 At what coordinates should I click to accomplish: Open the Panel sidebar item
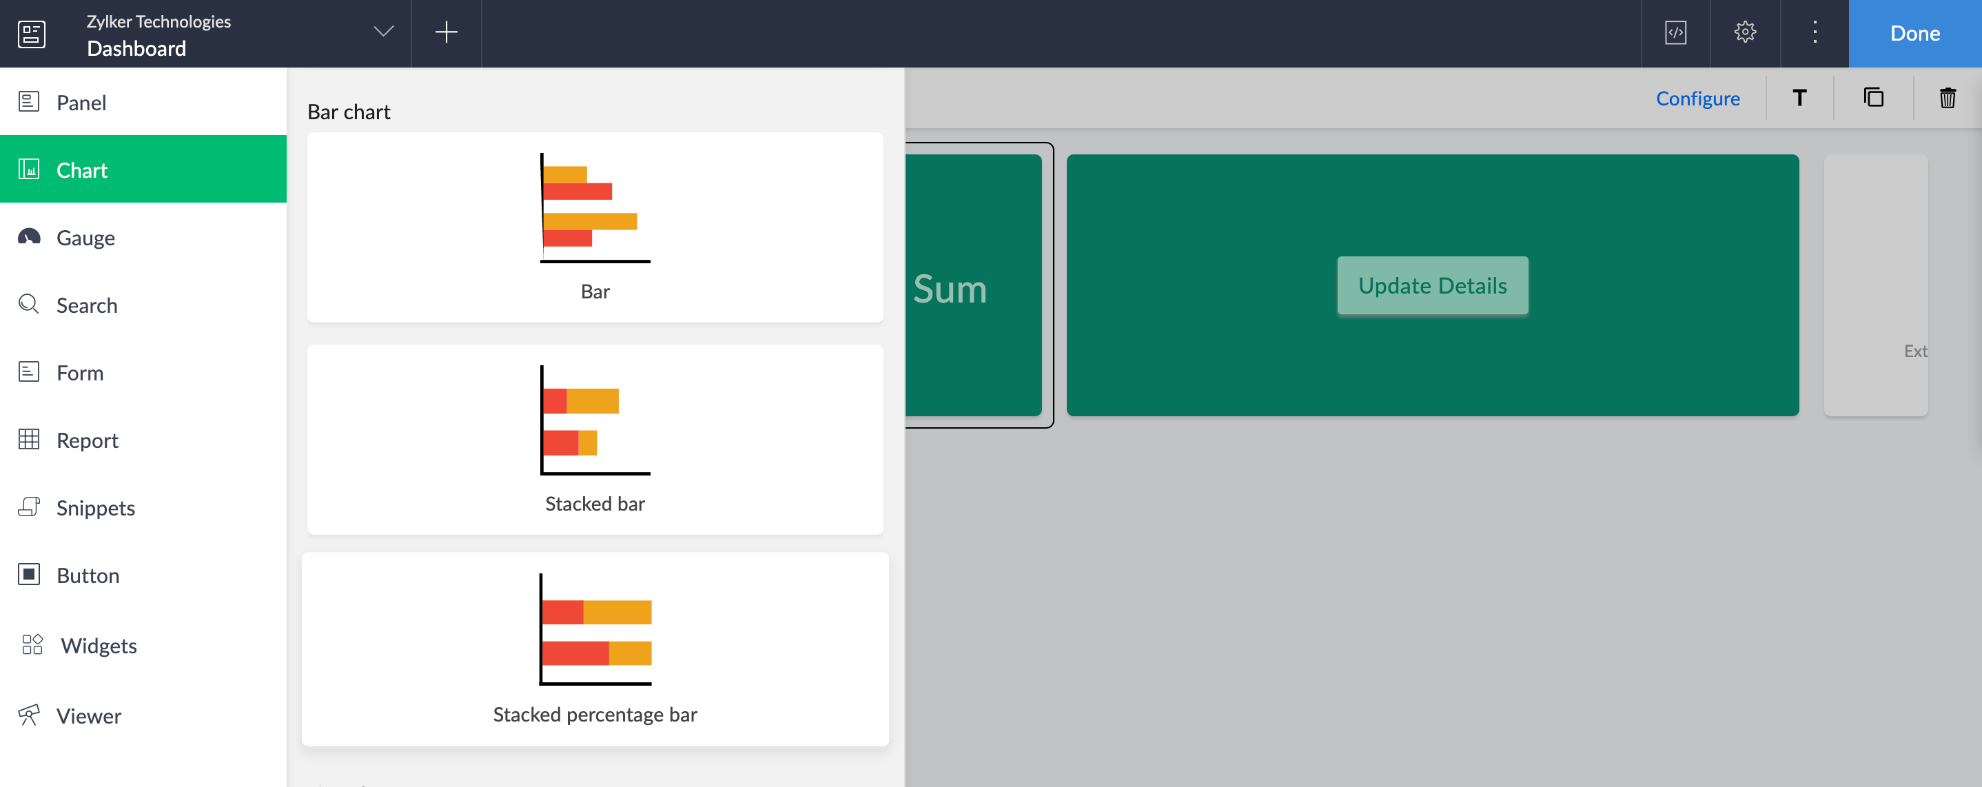click(x=81, y=102)
